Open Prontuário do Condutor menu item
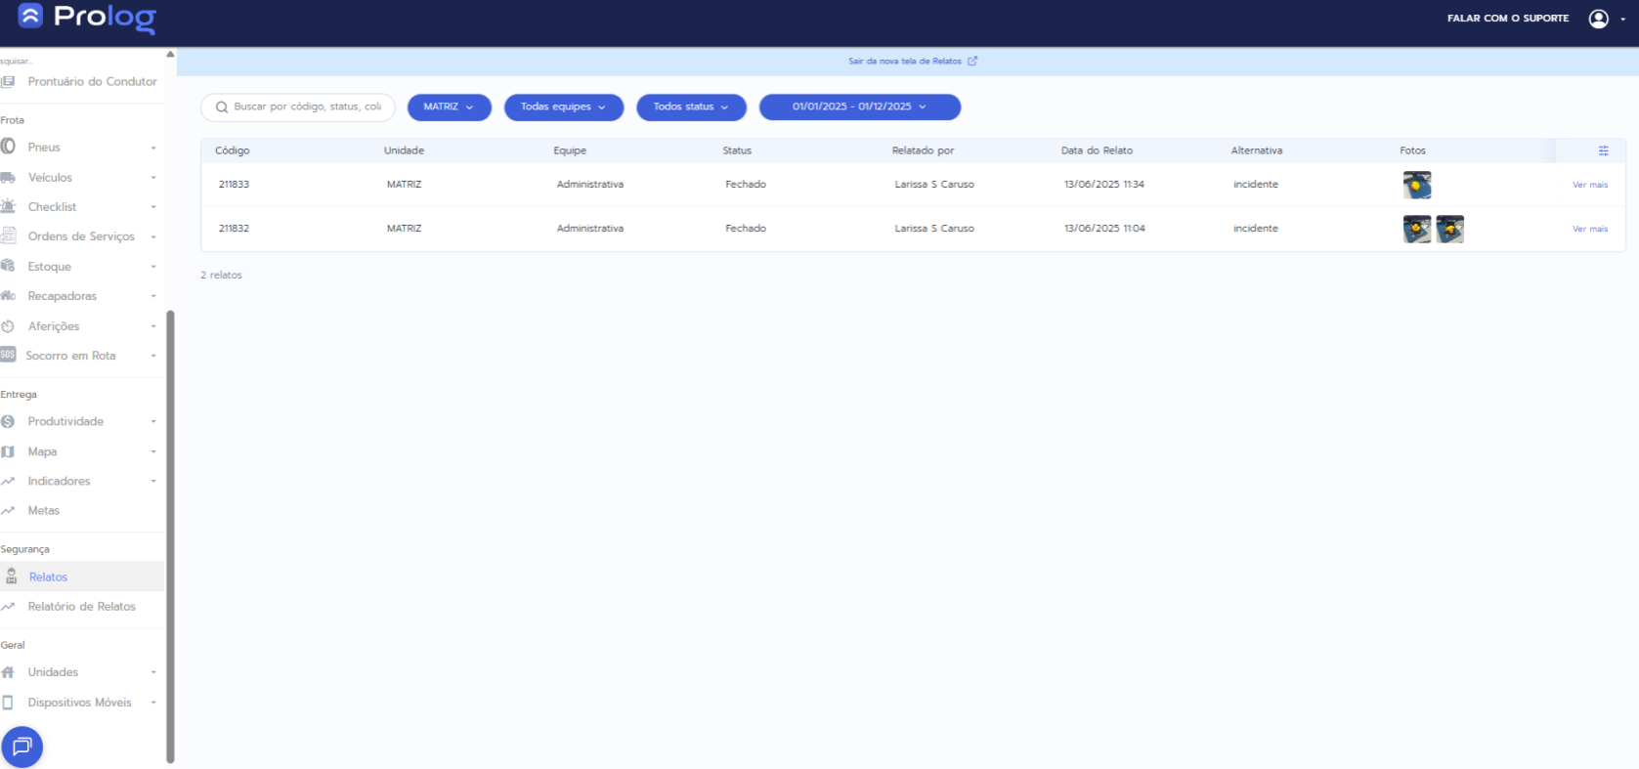 (92, 82)
